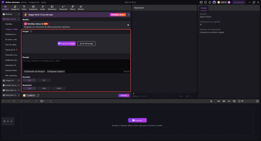Adjust the timeline zoom slider
The image size is (261, 141).
(x=248, y=101)
